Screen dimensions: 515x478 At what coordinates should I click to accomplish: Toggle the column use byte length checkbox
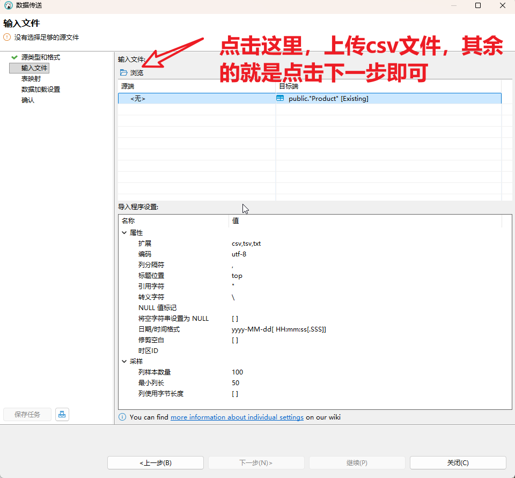coord(235,394)
